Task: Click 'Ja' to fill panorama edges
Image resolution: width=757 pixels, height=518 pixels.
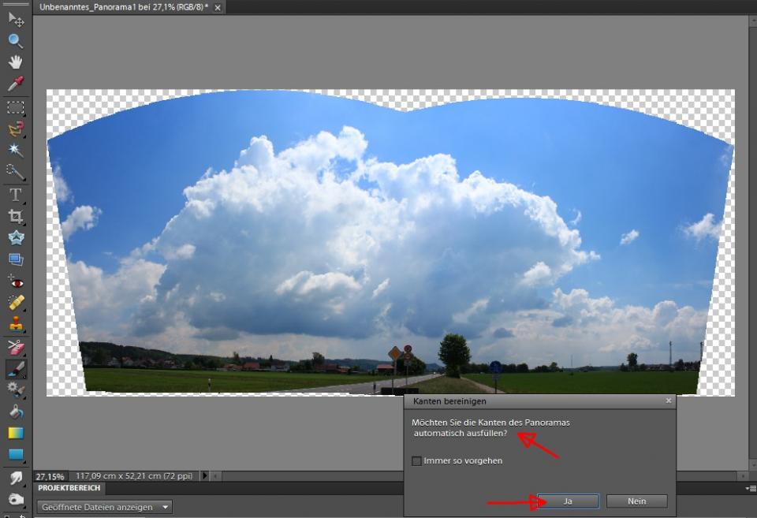Action: click(568, 501)
